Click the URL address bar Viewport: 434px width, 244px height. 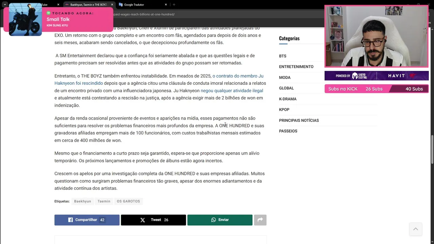(x=217, y=14)
